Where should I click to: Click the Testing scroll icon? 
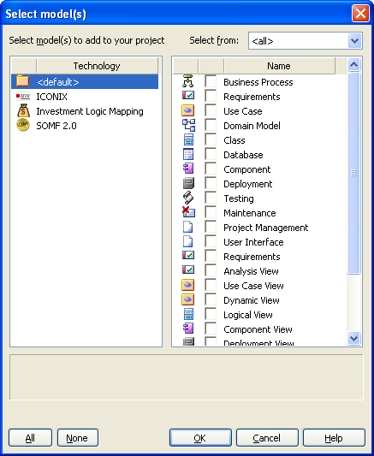coord(188,198)
